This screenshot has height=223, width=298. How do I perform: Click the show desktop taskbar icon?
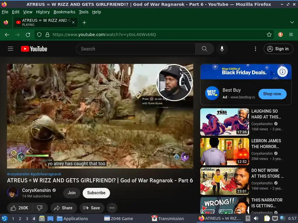[x=50, y=218]
